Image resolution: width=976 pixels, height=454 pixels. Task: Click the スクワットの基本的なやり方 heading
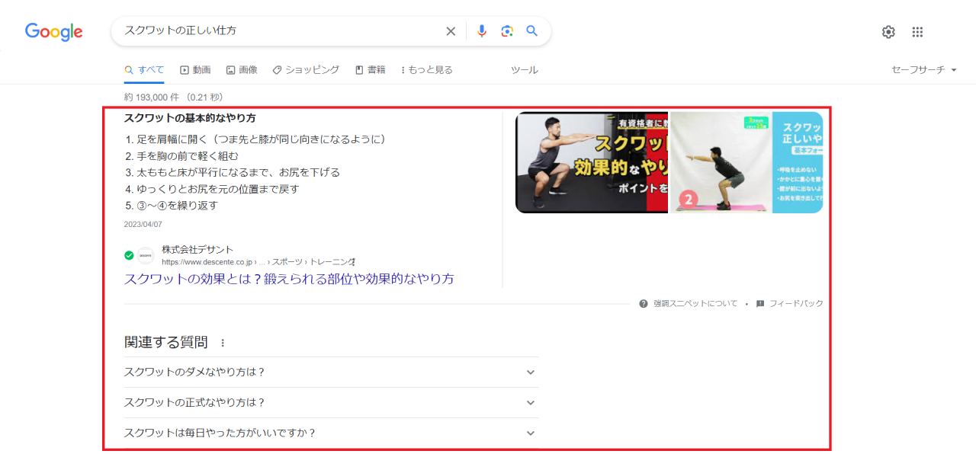tap(190, 118)
